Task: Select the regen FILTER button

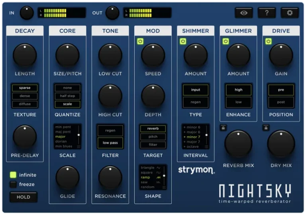Action: [x=110, y=130]
